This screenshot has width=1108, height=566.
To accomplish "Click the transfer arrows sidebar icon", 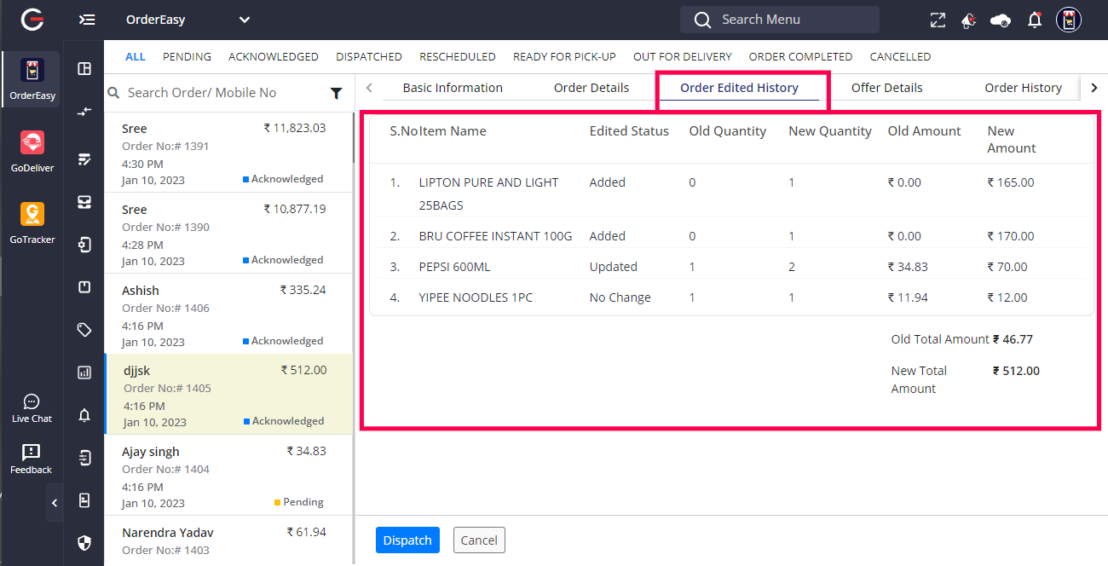I will pos(84,112).
